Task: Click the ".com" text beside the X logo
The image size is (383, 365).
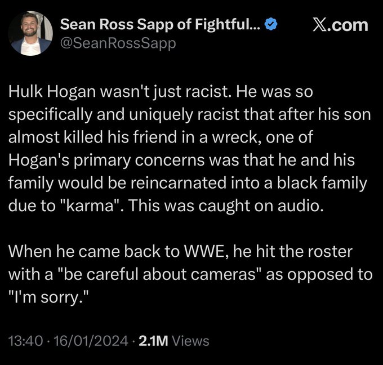Action: coord(352,25)
